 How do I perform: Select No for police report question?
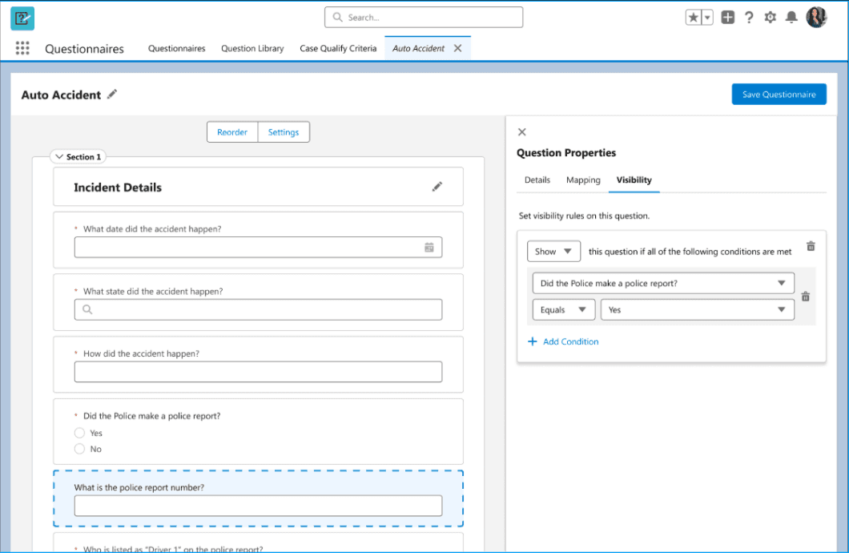[79, 449]
